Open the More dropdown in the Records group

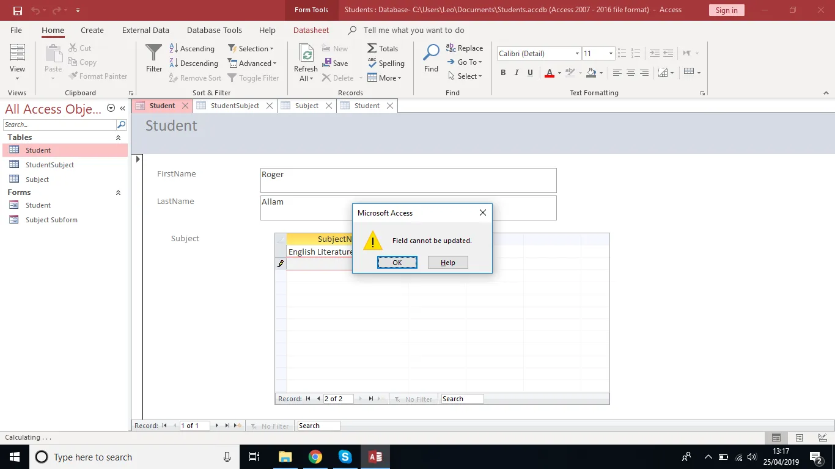tap(384, 78)
